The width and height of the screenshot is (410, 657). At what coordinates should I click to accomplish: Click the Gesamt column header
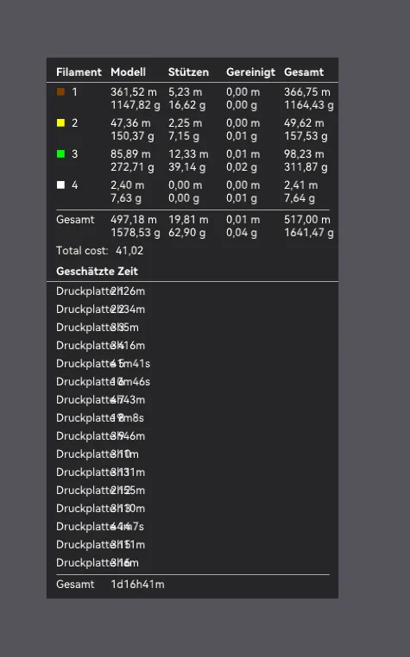click(304, 72)
